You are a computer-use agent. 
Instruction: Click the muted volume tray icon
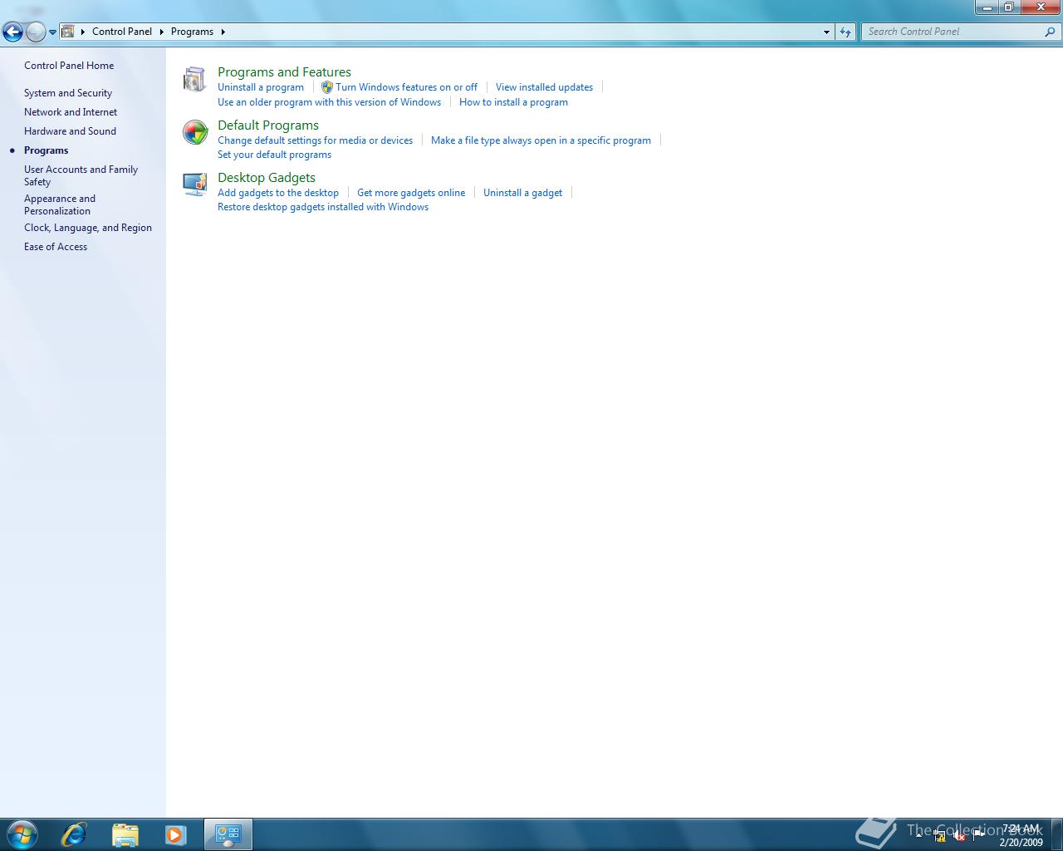(959, 836)
